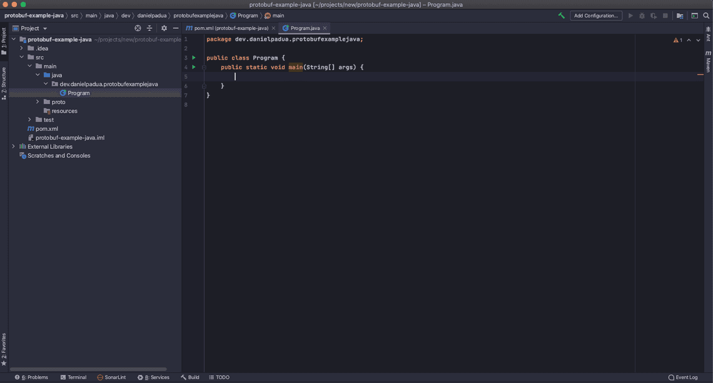Toggle the Maven tool window on right

pos(708,61)
